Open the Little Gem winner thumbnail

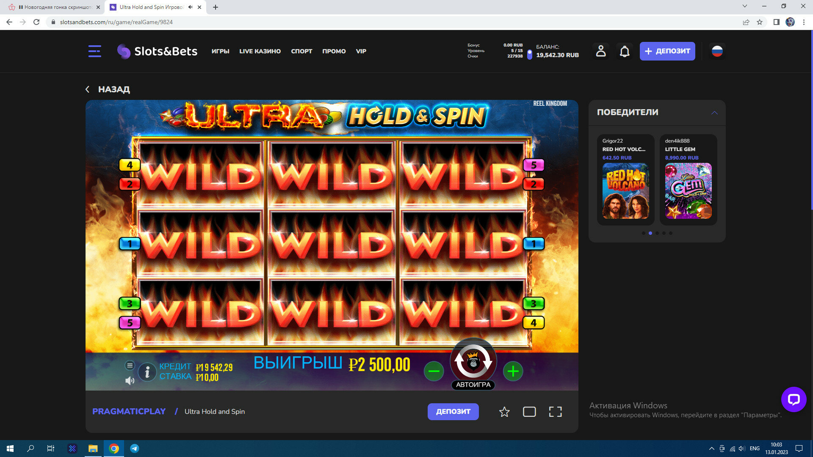(x=688, y=191)
